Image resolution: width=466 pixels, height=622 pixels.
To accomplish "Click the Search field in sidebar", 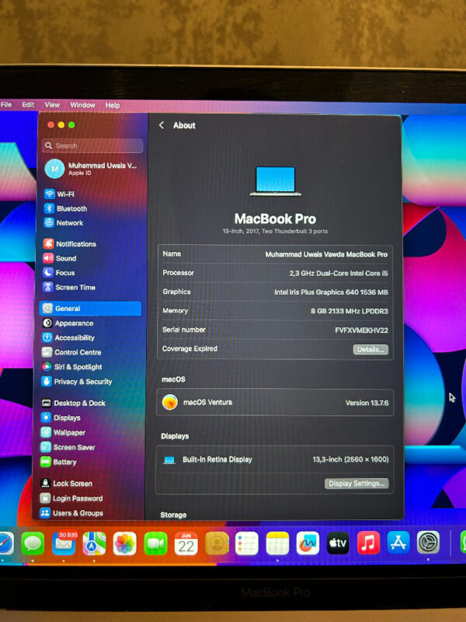I will pos(92,145).
